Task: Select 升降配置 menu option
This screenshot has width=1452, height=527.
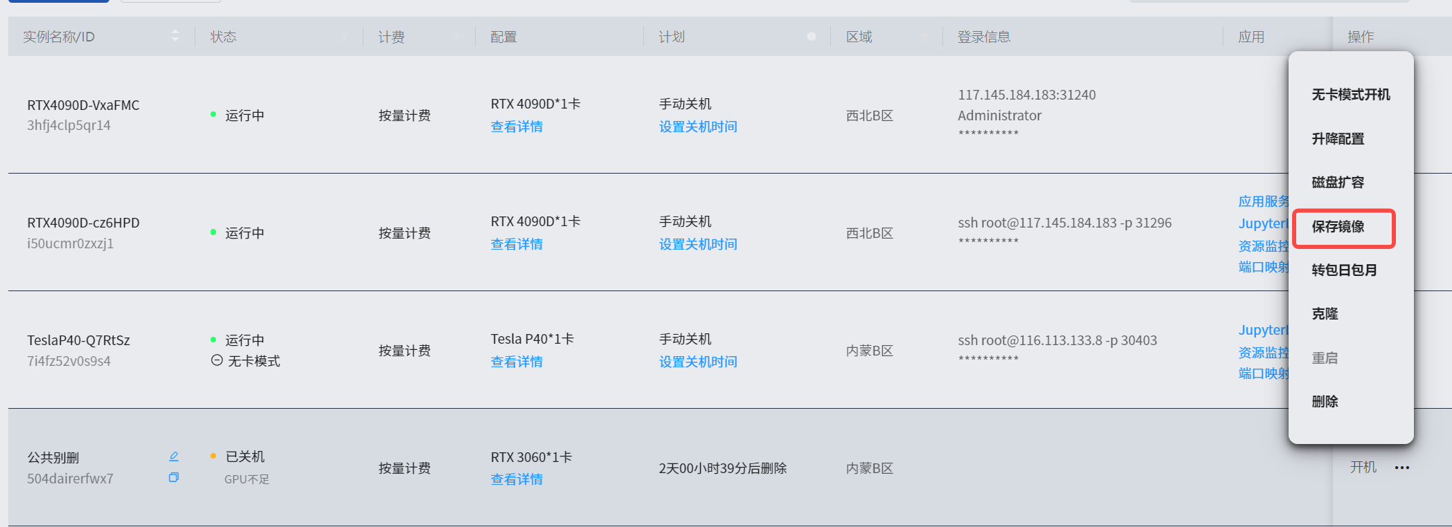Action: 1338,139
